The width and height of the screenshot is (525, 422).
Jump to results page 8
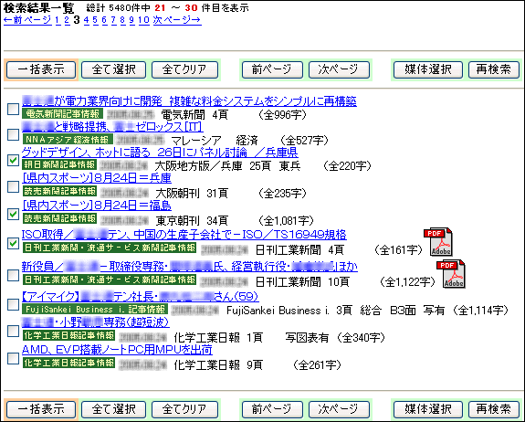tap(122, 20)
